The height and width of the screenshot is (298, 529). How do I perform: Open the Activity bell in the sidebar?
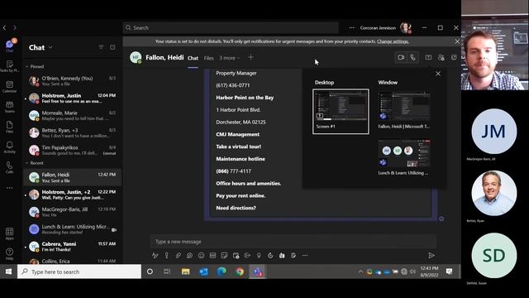(9, 147)
